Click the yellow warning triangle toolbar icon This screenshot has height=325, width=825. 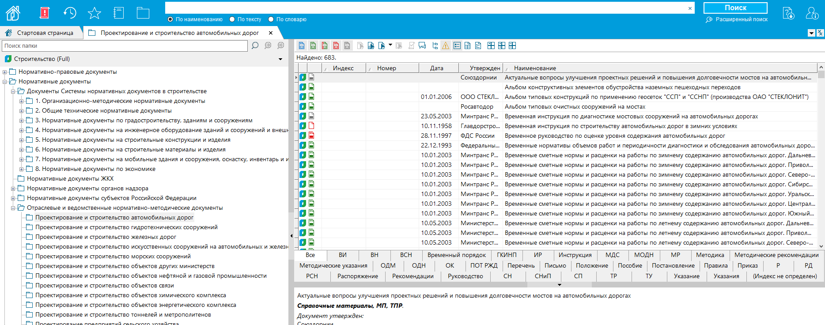pos(446,45)
